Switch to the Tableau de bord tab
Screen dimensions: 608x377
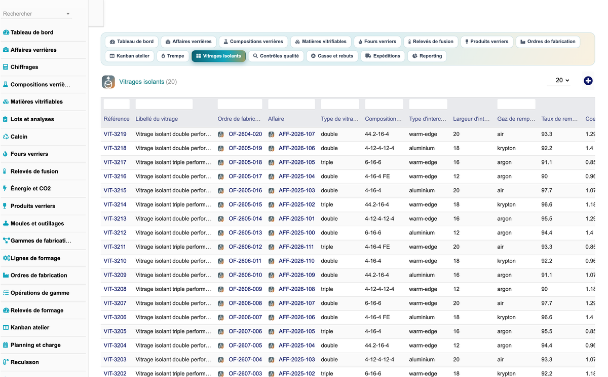click(131, 42)
